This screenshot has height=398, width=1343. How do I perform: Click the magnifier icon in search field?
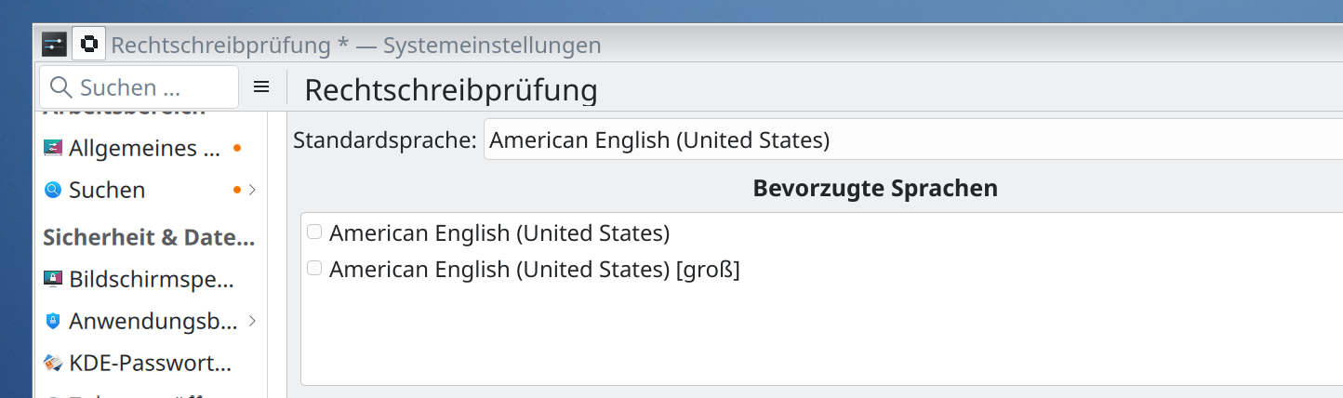(60, 87)
